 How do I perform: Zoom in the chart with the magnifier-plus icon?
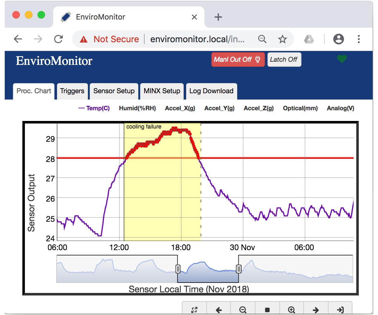292,310
